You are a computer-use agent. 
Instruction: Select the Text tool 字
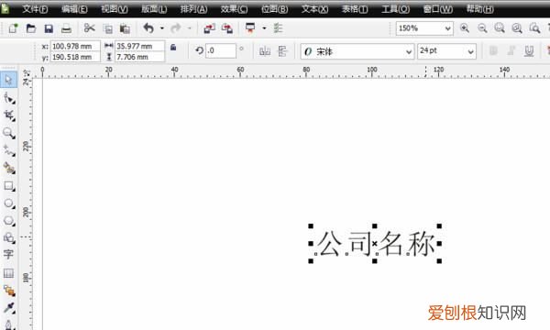click(x=8, y=254)
